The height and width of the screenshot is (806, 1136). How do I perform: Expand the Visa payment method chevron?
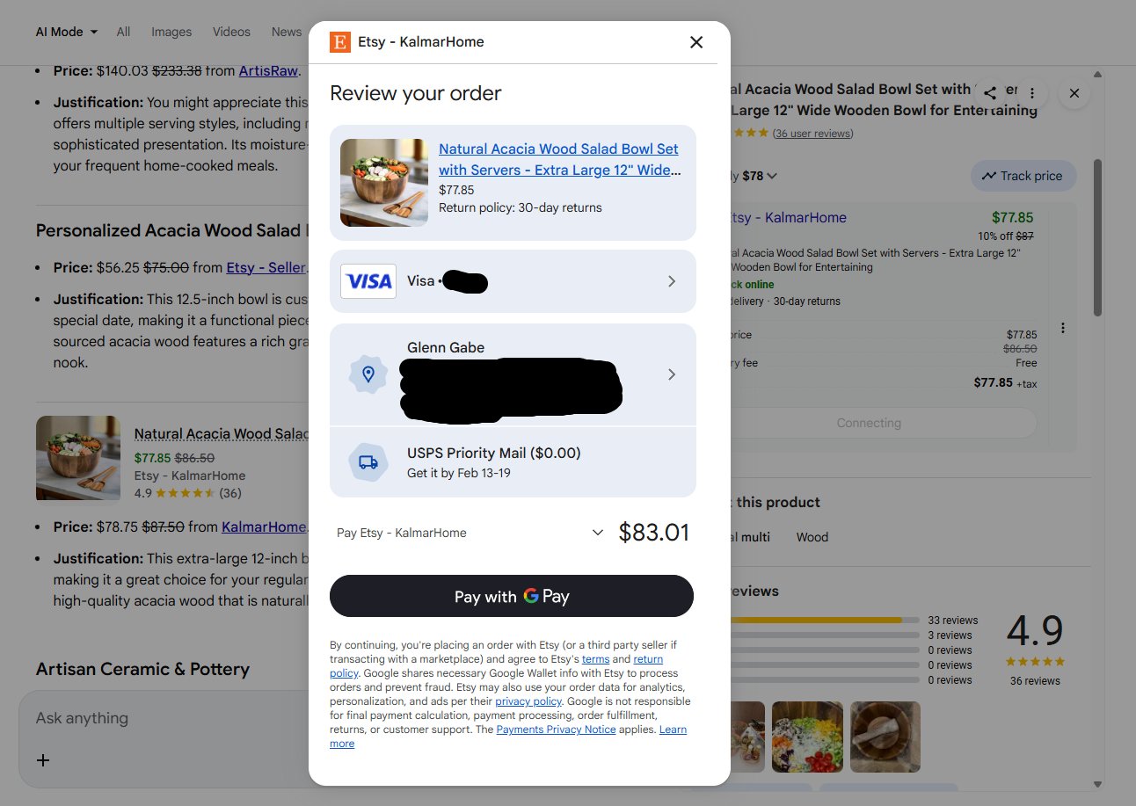point(672,281)
